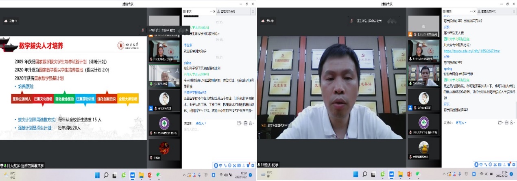Click Tencent Meeting icon in left taskbar
This screenshot has width=517, height=181.
click(x=132, y=175)
